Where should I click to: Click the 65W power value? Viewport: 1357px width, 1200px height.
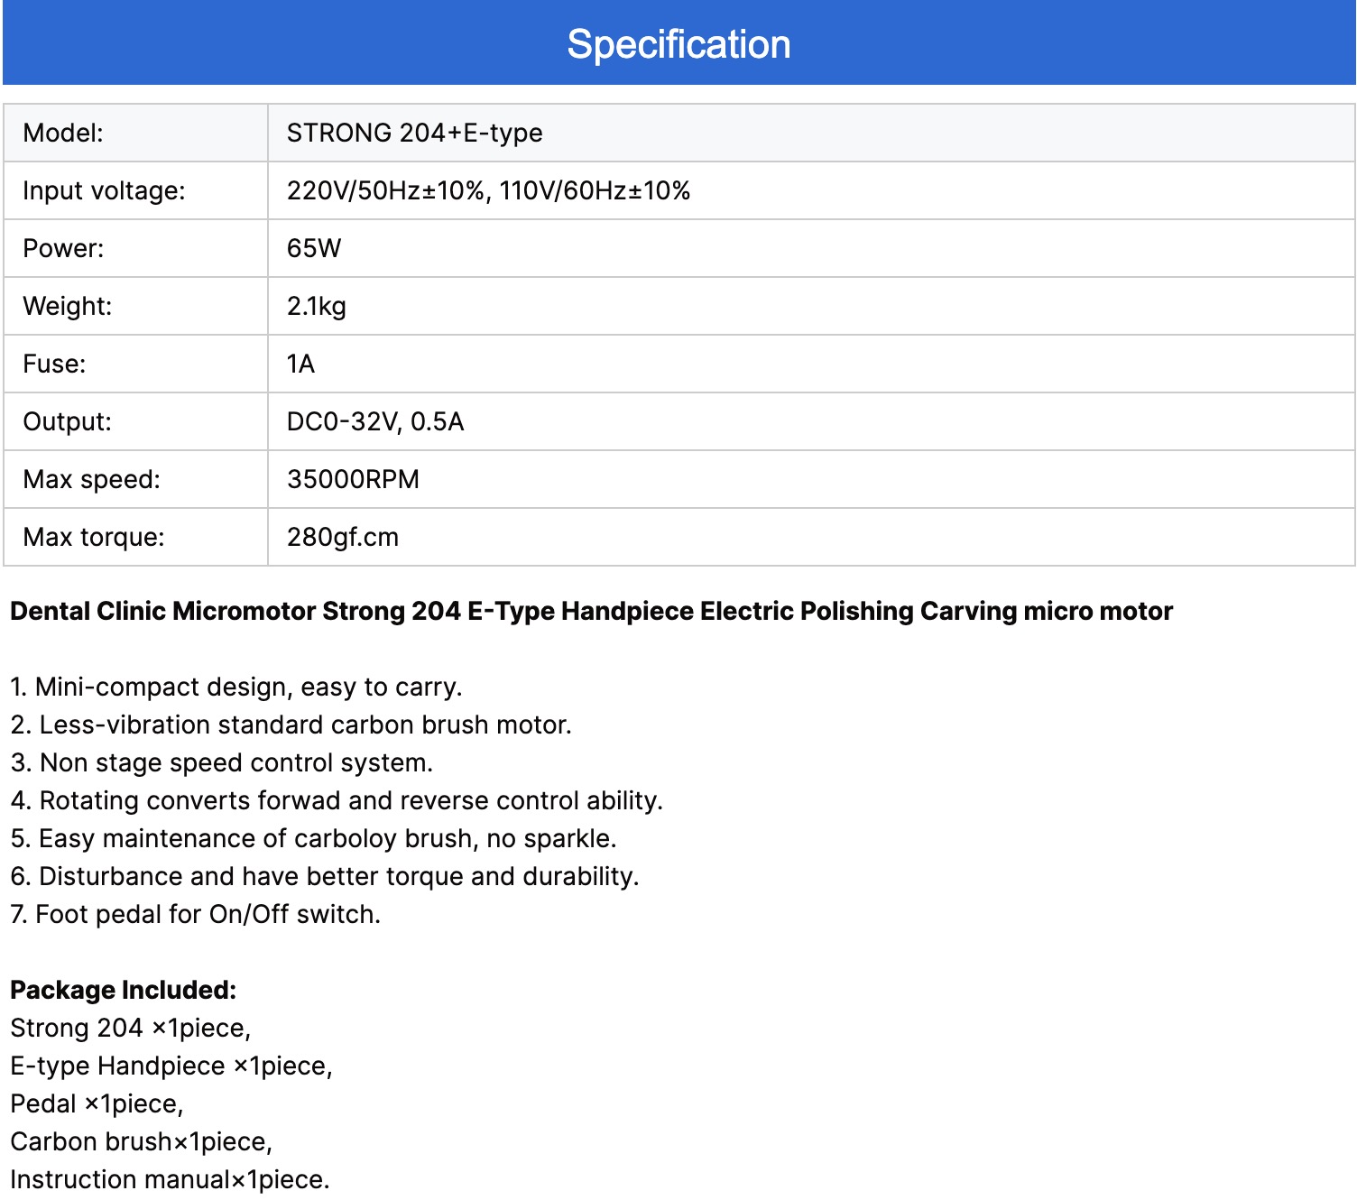pyautogui.click(x=314, y=248)
